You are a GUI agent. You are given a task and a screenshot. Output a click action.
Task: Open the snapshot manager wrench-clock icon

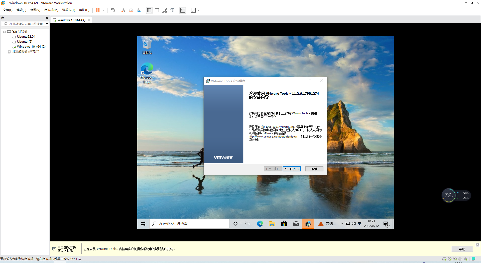click(139, 10)
